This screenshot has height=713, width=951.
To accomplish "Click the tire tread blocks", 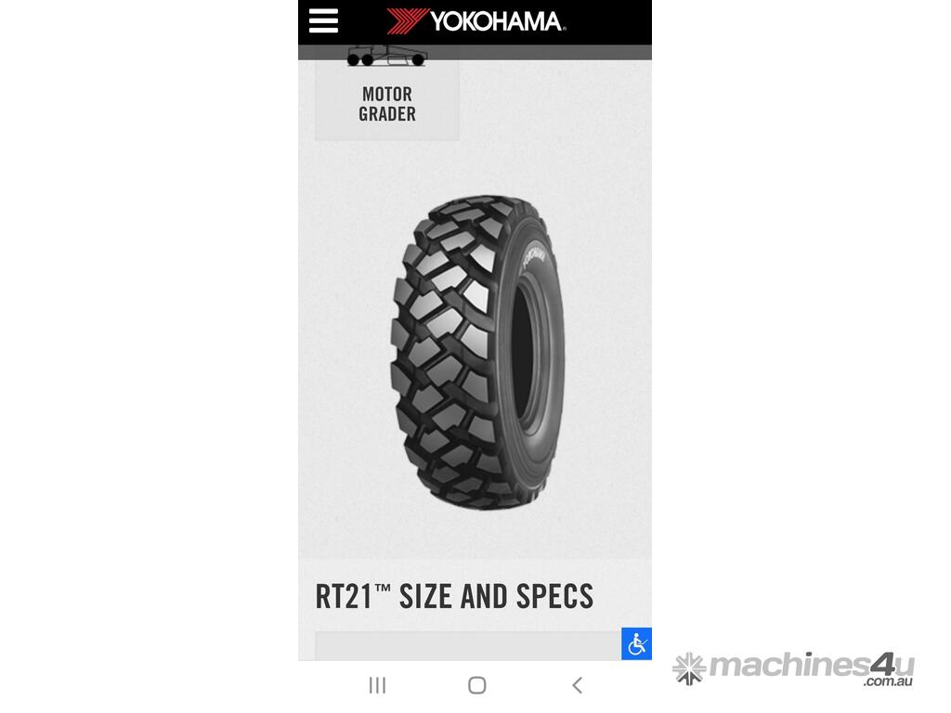I will pos(446,352).
